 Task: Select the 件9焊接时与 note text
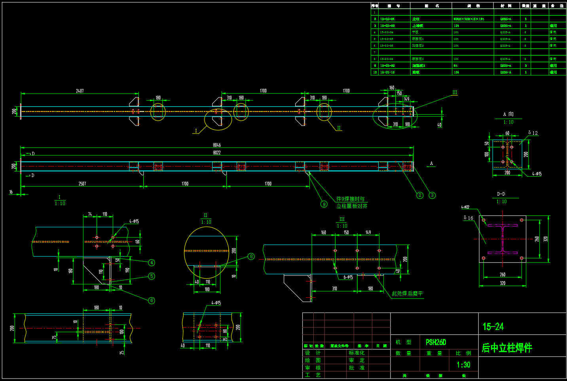pos(351,199)
